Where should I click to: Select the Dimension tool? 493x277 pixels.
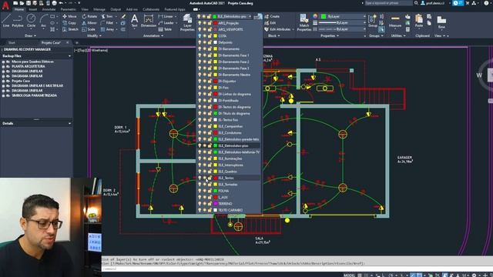[149, 21]
